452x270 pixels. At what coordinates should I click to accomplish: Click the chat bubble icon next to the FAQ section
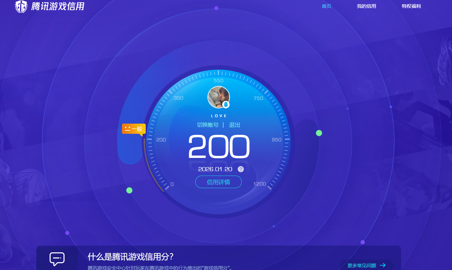coord(57,259)
